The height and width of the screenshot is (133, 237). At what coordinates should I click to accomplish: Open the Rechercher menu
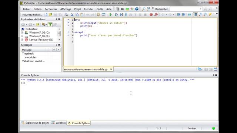[x=51, y=9]
